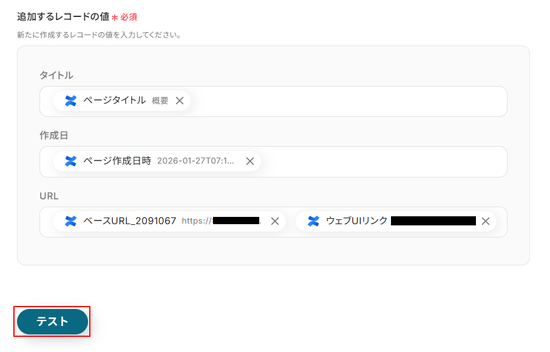
Task: Click Confluence icon on ページ作成日時 chip
Action: [x=70, y=161]
